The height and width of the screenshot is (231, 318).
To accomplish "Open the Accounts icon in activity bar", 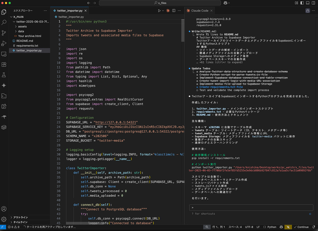I will (4, 209).
